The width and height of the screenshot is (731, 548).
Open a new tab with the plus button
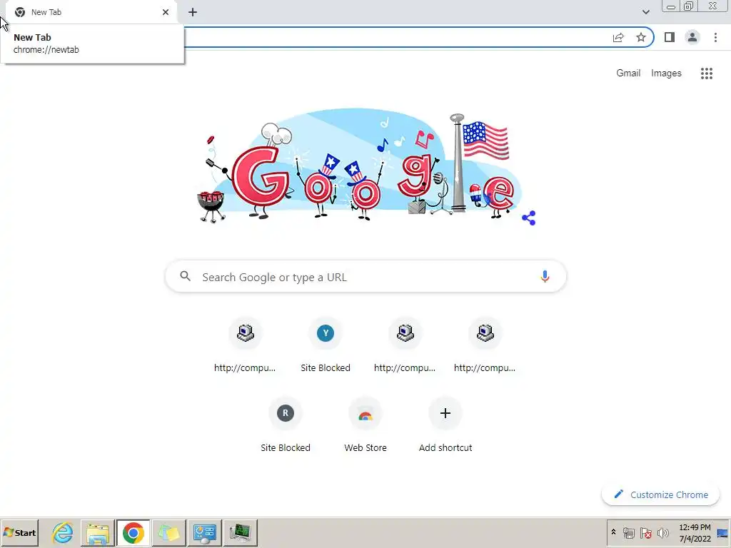pos(193,12)
